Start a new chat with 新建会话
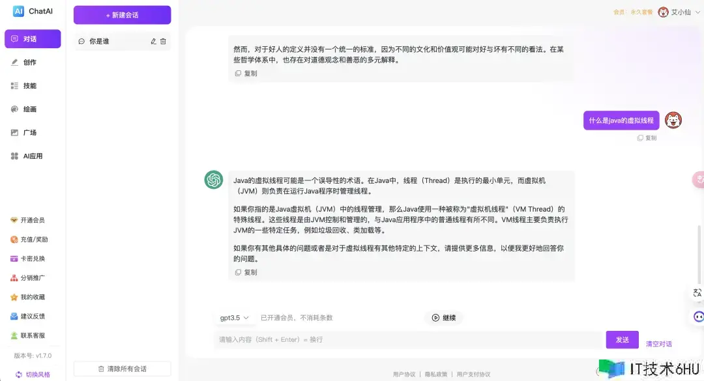704x381 pixels. 122,15
